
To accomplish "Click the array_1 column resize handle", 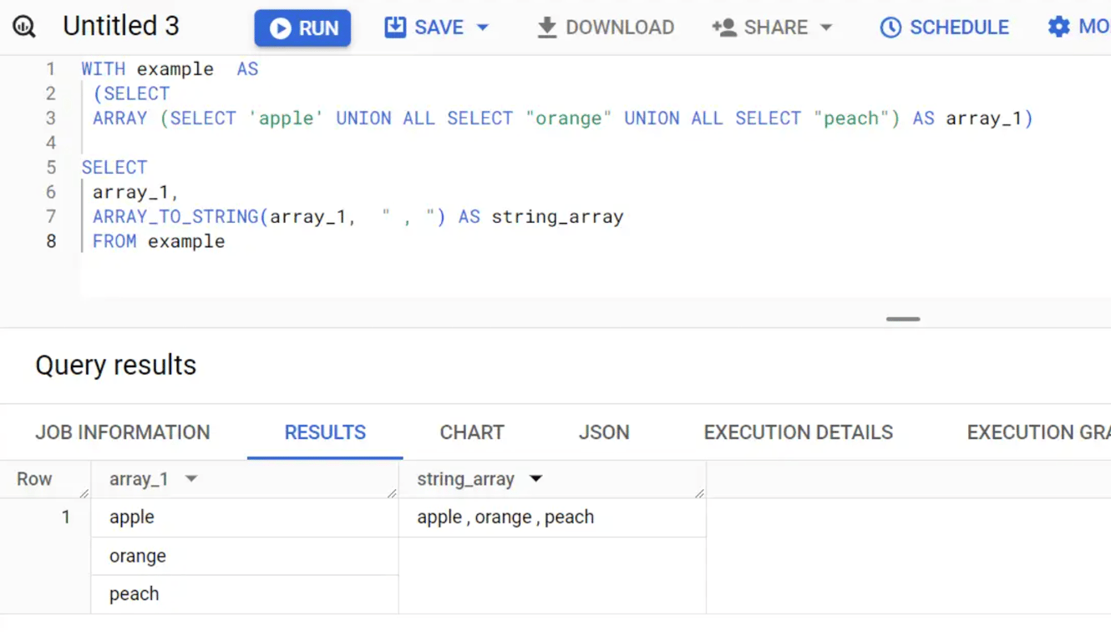I will 392,493.
